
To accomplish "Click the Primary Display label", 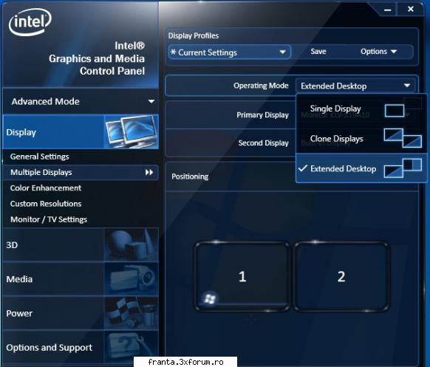I will 262,115.
